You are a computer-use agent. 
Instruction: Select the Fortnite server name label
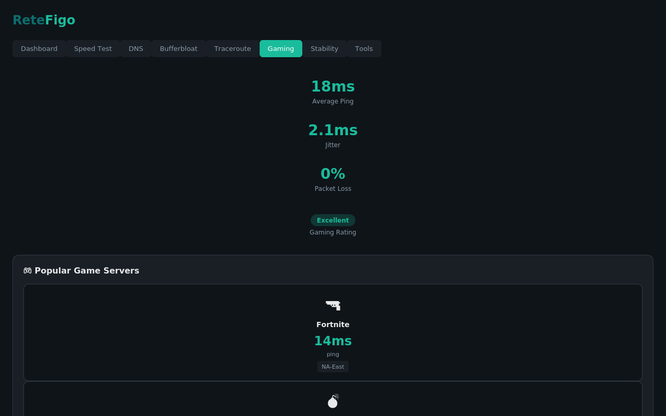click(333, 324)
